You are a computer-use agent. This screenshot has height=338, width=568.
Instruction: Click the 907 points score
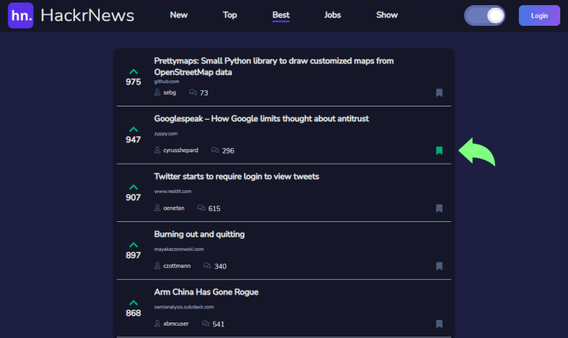(134, 197)
